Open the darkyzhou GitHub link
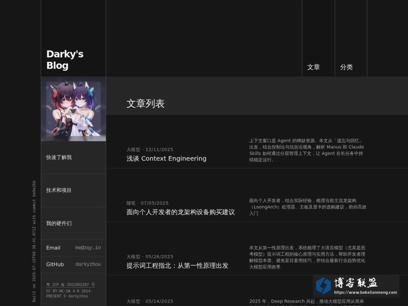 click(88, 264)
